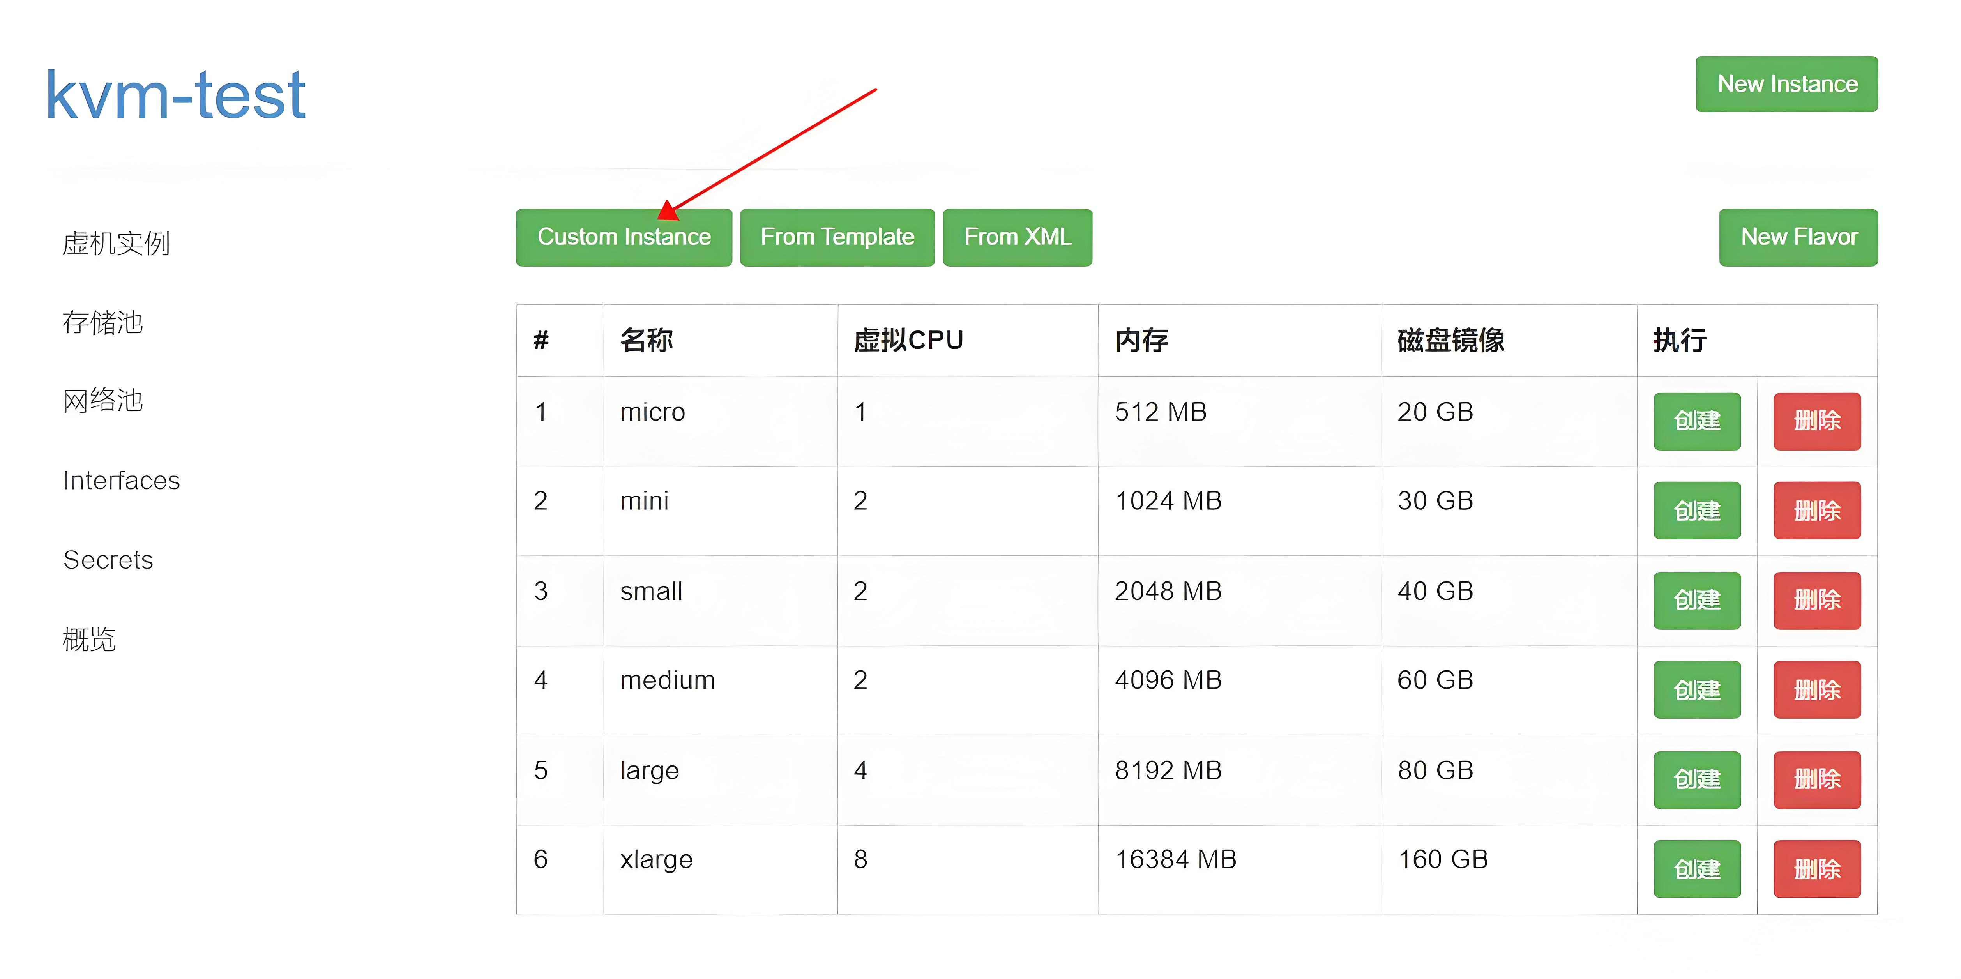Image resolution: width=1961 pixels, height=979 pixels.
Task: Open the 存储池 section
Action: 102,322
